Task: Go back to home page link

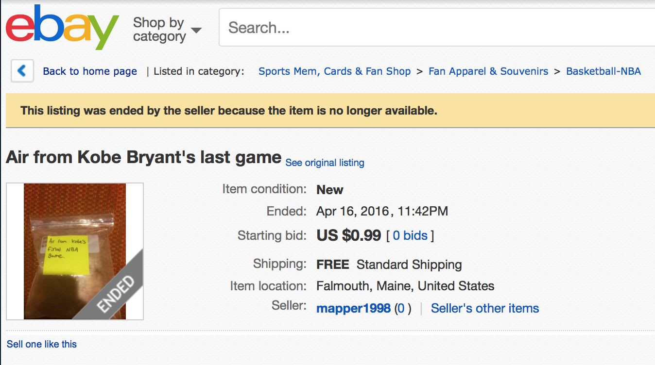Action: (90, 71)
